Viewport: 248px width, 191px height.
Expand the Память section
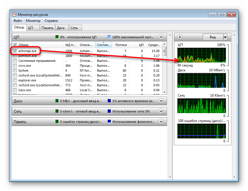(161, 121)
